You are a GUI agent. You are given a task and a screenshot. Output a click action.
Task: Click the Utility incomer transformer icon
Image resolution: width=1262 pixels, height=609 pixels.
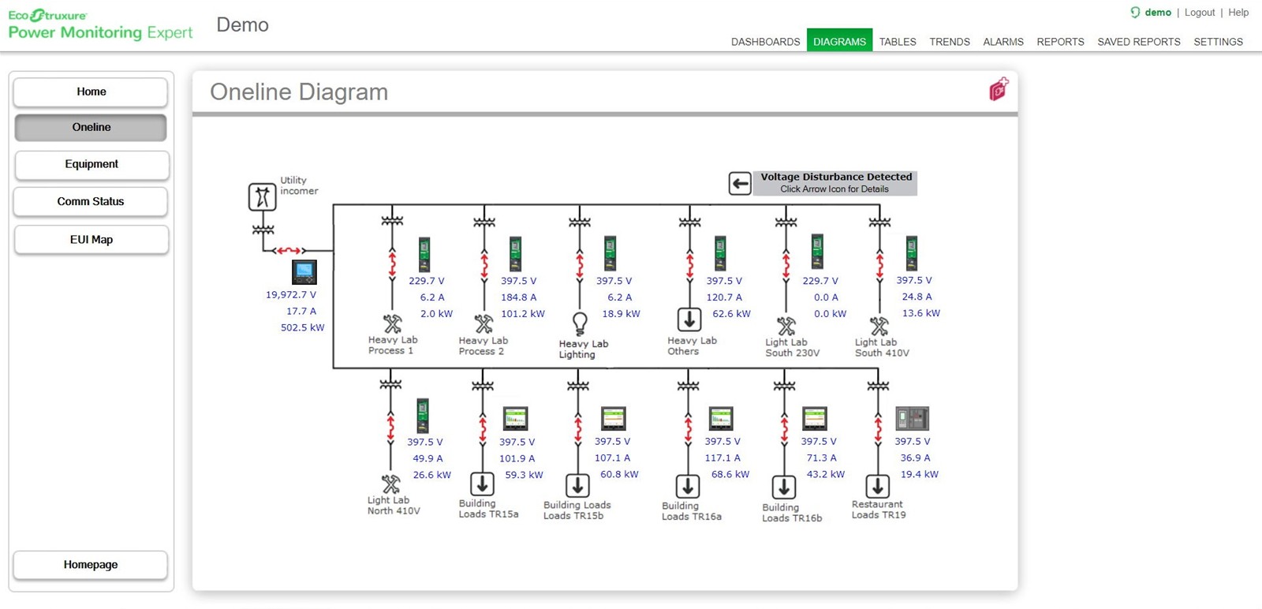tap(262, 196)
